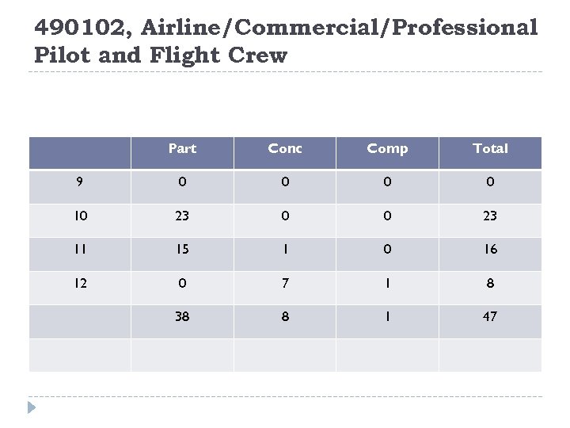Select Part value 23 in row 10
Image resolution: width=570 pixels, height=428 pixels.
[182, 216]
